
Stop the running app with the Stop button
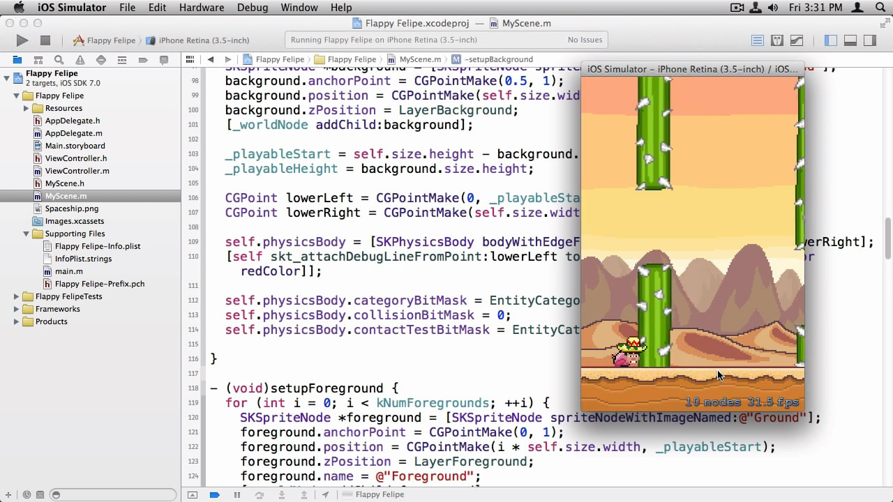(45, 40)
